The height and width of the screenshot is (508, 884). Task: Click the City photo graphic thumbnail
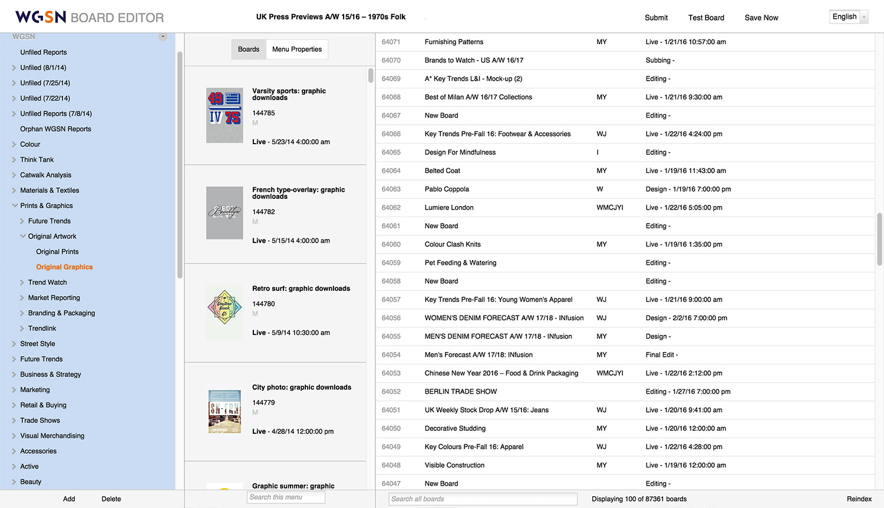coord(225,411)
